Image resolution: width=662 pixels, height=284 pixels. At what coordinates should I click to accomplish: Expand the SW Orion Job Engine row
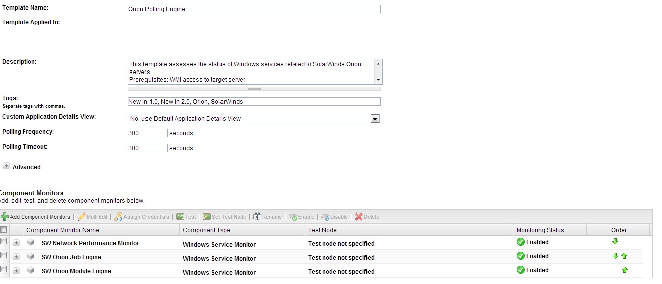pyautogui.click(x=16, y=257)
